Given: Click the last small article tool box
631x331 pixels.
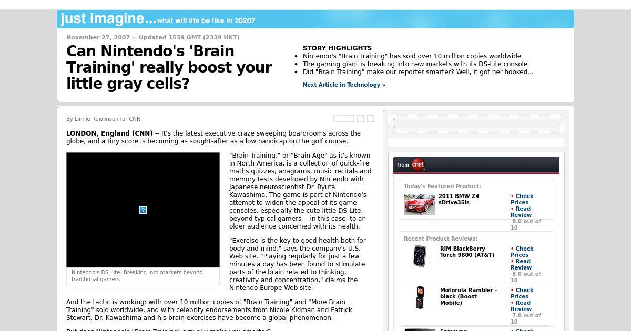Looking at the screenshot, I should [x=370, y=119].
